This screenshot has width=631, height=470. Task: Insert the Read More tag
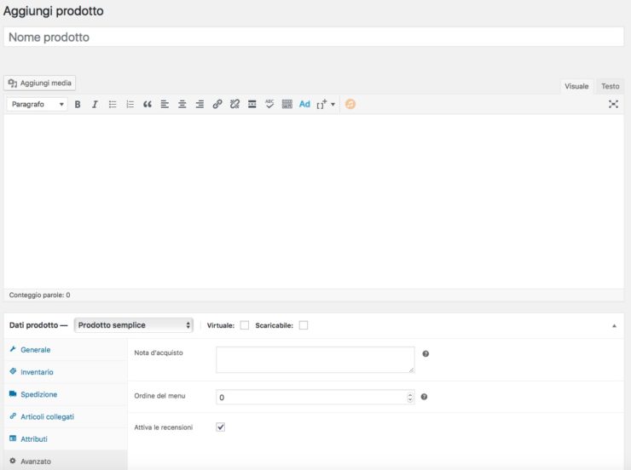[252, 105]
